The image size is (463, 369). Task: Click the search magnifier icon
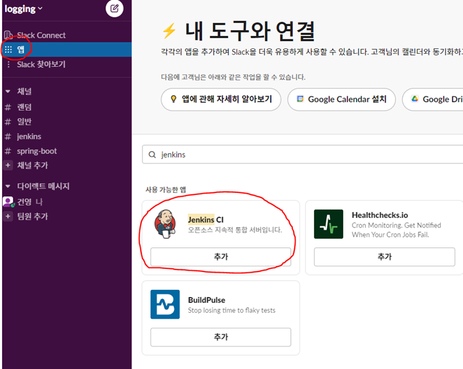tap(152, 154)
